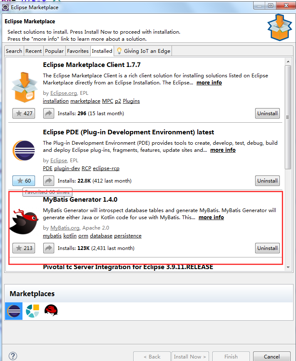Click the kotlin tag link
The width and height of the screenshot is (296, 361).
(x=70, y=236)
